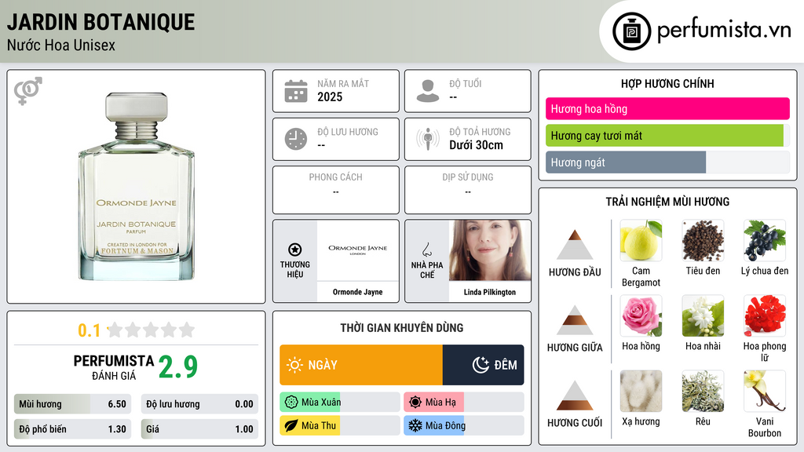This screenshot has height=452, width=804.
Task: Click the Hương cay tươi mát accord bar
Action: coord(667,136)
